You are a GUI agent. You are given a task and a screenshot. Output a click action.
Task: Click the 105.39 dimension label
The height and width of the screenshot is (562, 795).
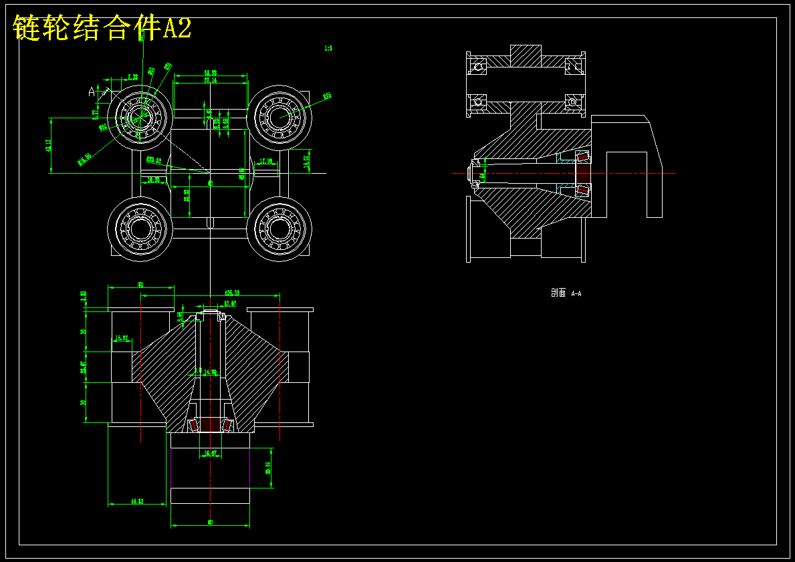(x=232, y=293)
